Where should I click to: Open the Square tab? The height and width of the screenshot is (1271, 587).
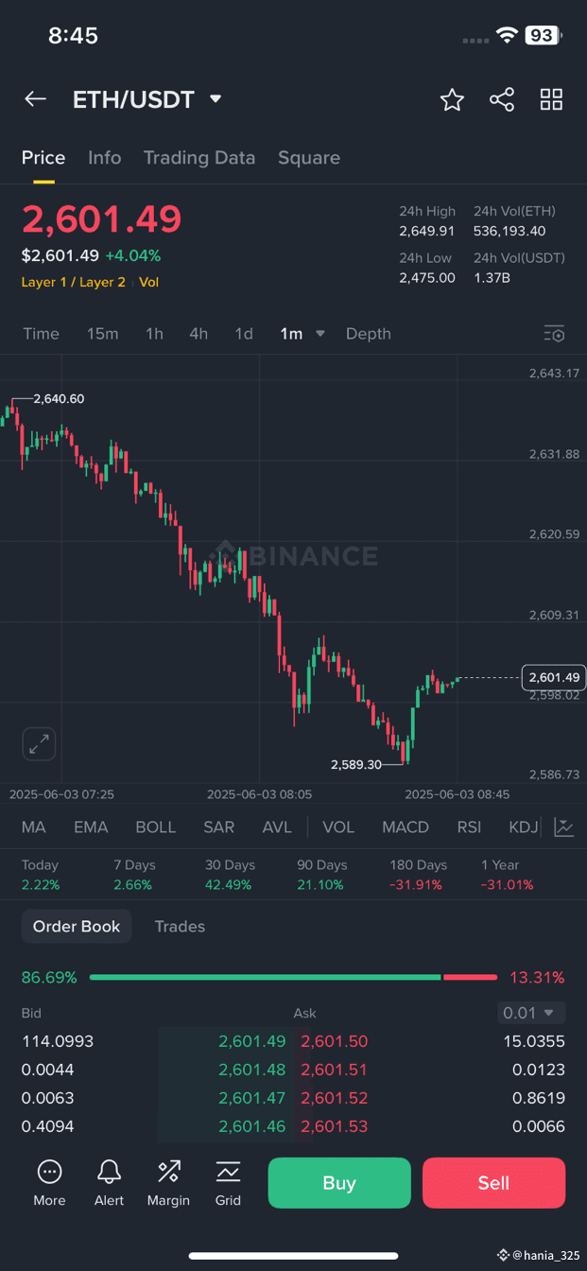point(309,158)
